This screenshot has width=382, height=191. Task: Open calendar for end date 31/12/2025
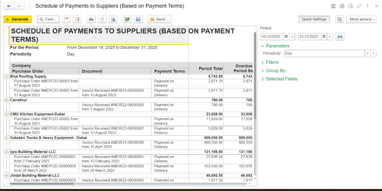click(324, 37)
